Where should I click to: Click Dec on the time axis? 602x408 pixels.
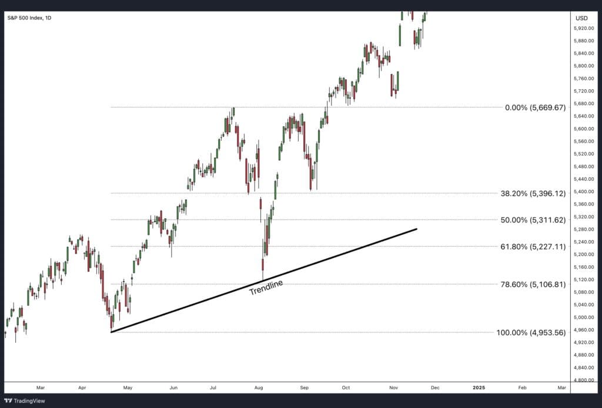(435, 387)
